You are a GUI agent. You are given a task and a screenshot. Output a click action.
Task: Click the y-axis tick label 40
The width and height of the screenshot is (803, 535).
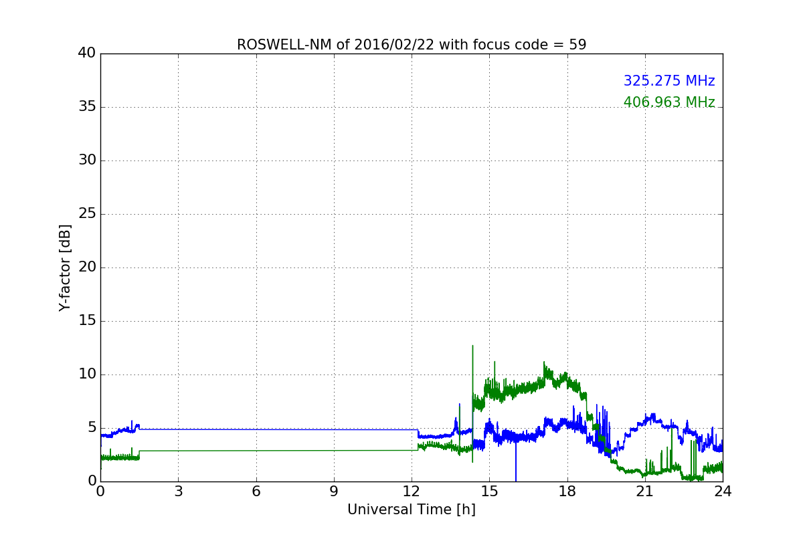click(87, 53)
